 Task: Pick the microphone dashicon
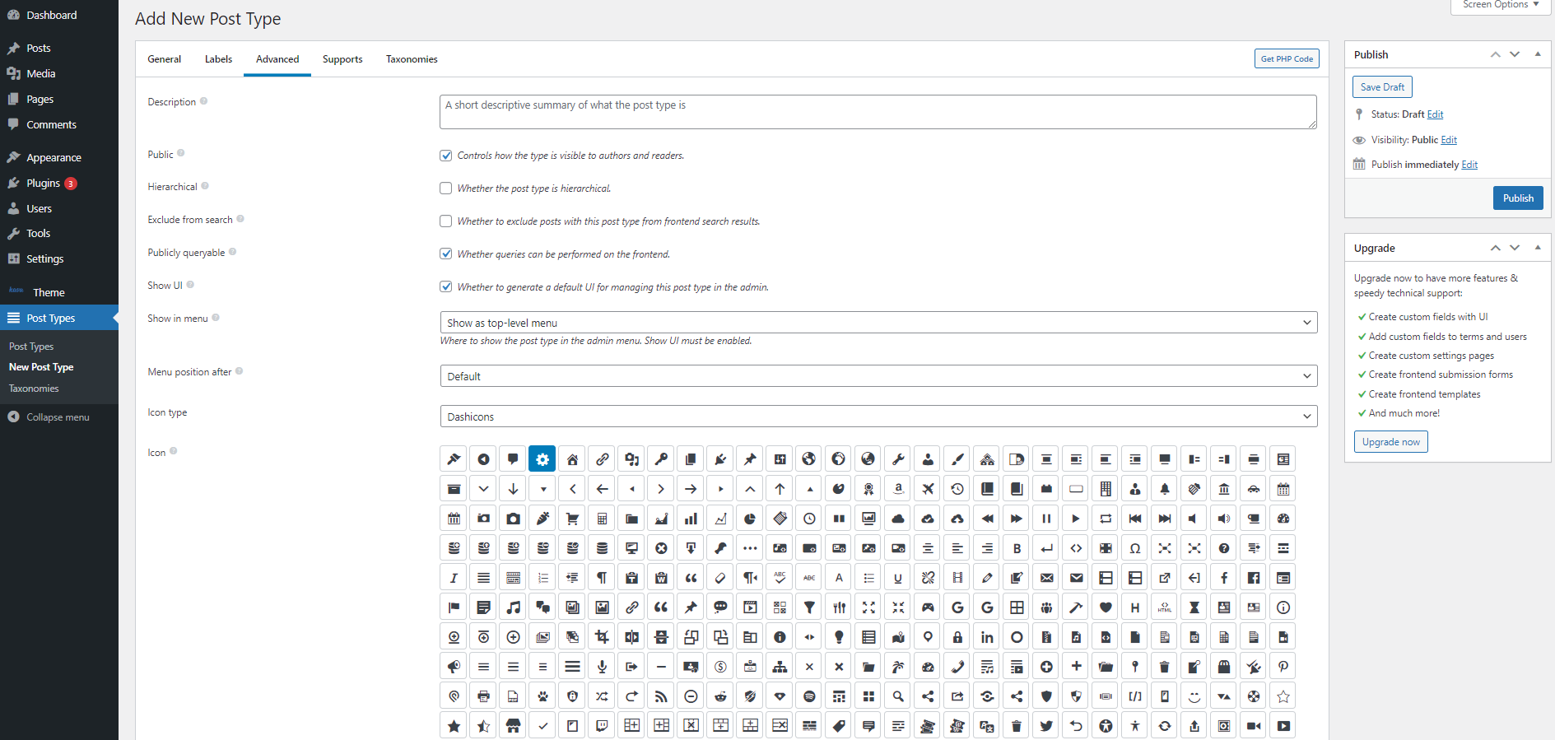(x=602, y=667)
